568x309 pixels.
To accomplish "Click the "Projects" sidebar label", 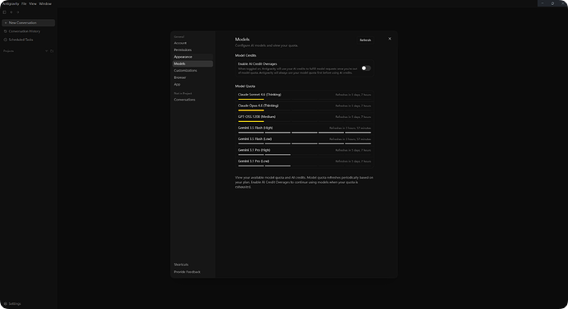I will tap(9, 51).
